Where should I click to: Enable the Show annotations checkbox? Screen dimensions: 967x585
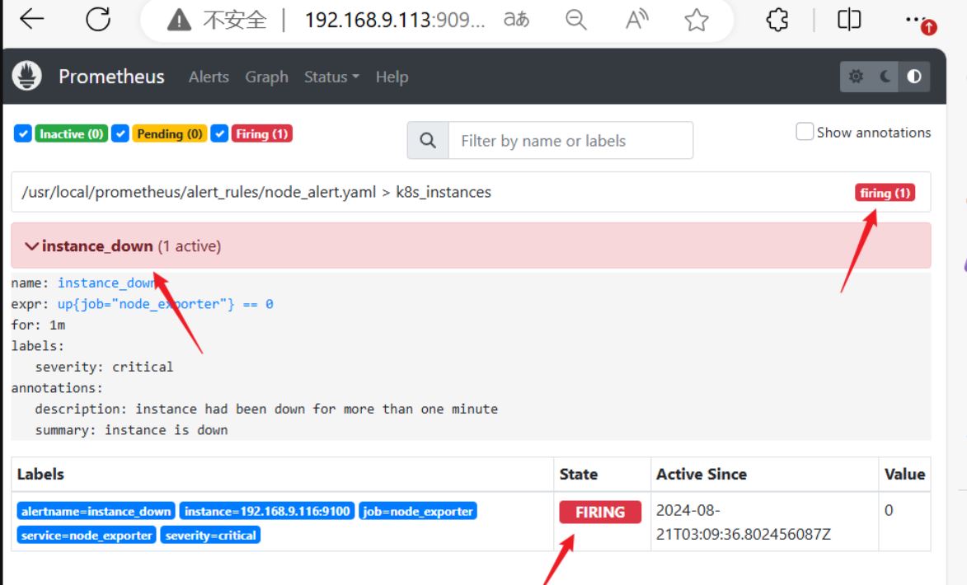coord(805,132)
